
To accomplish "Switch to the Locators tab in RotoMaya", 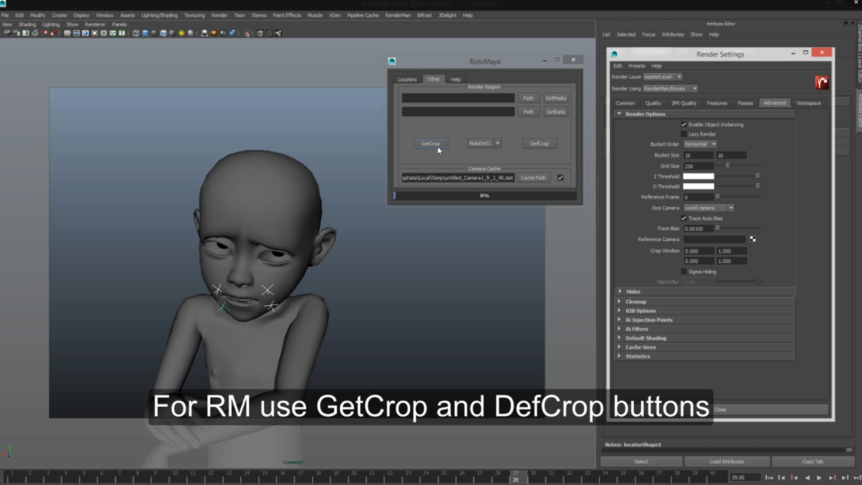I will pyautogui.click(x=407, y=79).
